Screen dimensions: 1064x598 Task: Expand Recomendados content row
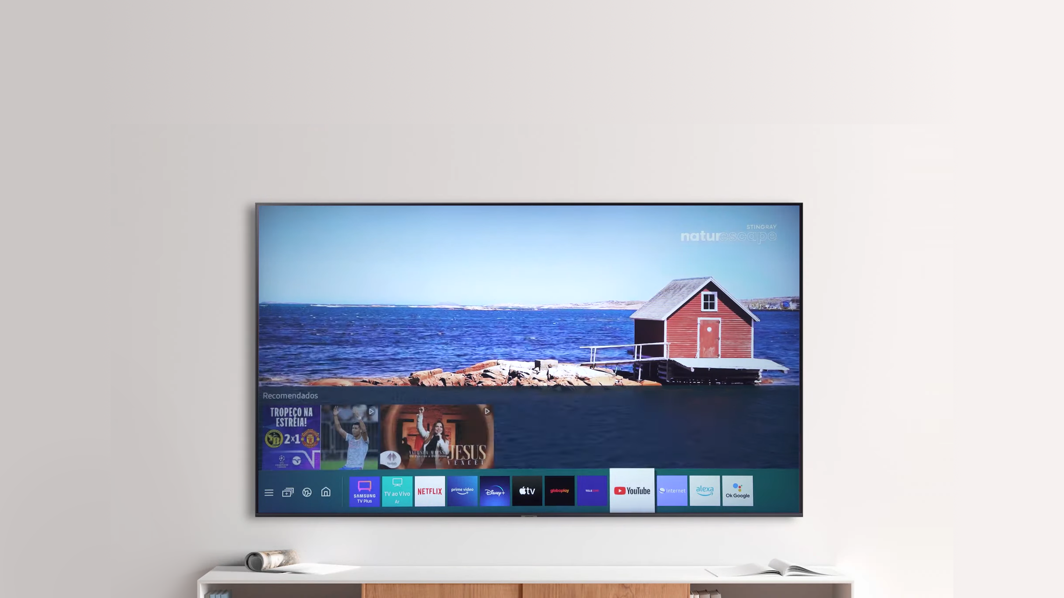click(290, 395)
